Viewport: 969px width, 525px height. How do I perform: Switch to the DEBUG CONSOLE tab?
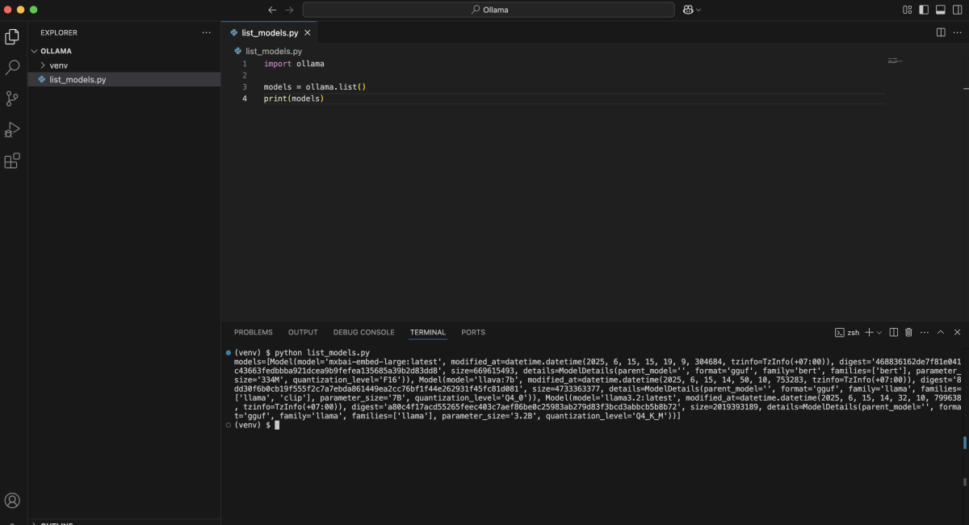tap(363, 332)
